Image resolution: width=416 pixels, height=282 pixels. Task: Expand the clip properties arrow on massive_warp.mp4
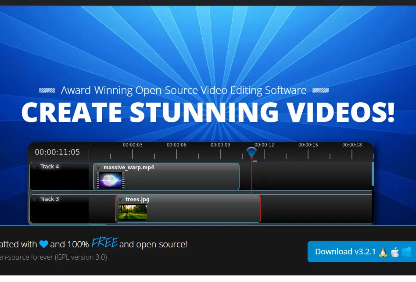98,168
